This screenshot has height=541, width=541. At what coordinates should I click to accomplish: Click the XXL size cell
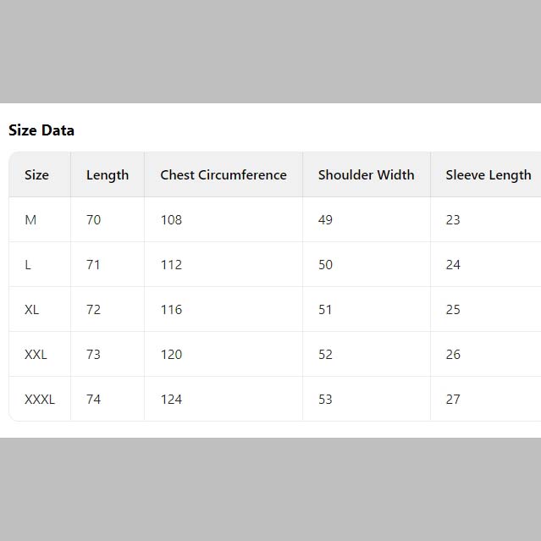click(x=36, y=355)
